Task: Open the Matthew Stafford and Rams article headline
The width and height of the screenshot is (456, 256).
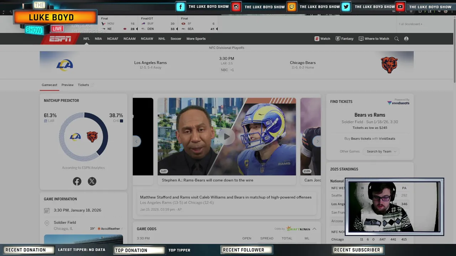Action: tap(226, 197)
